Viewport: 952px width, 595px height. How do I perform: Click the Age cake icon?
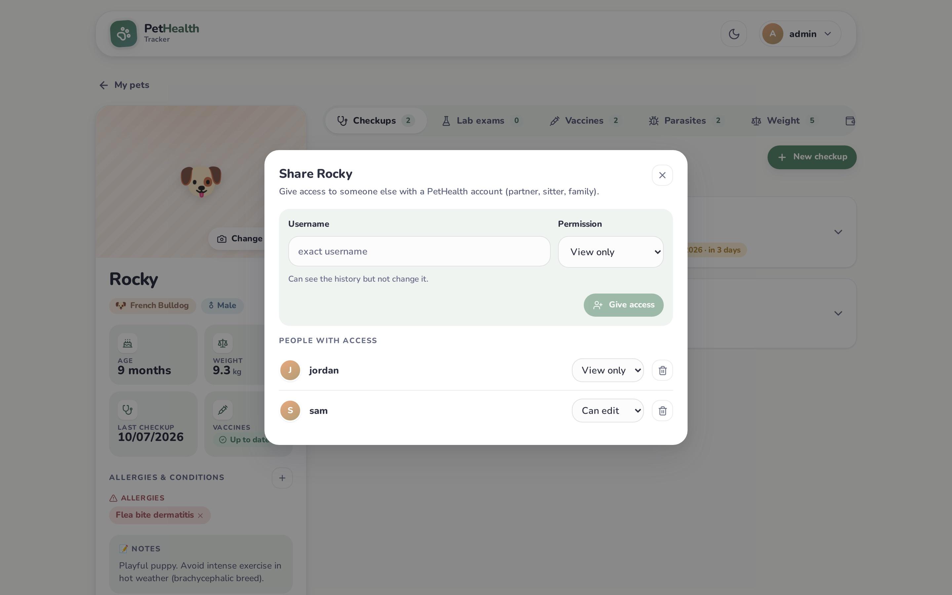pos(128,343)
